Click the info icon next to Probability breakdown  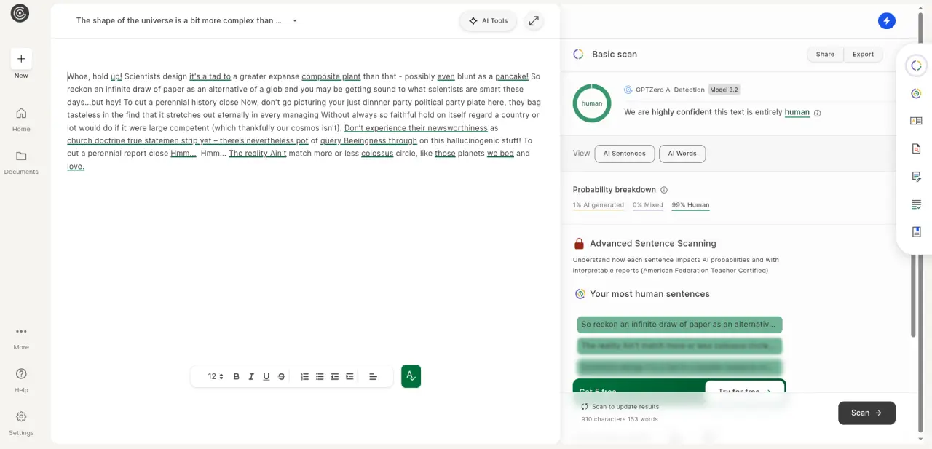664,190
